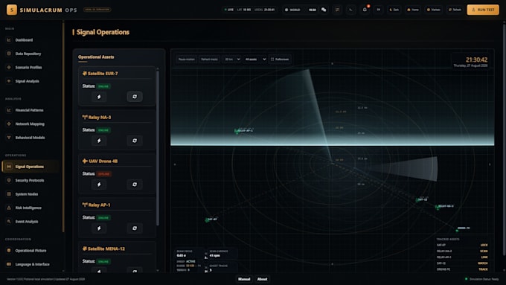Click the bolt icon for UAV Drone 4B
The height and width of the screenshot is (285, 506).
[99, 185]
